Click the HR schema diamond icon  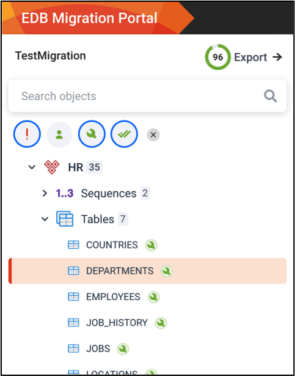point(52,167)
